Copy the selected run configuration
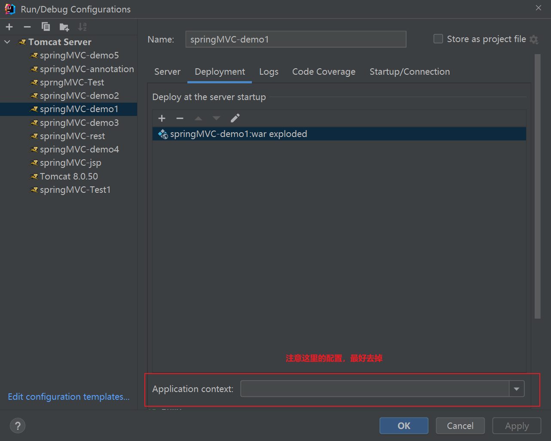The height and width of the screenshot is (441, 551). (46, 27)
